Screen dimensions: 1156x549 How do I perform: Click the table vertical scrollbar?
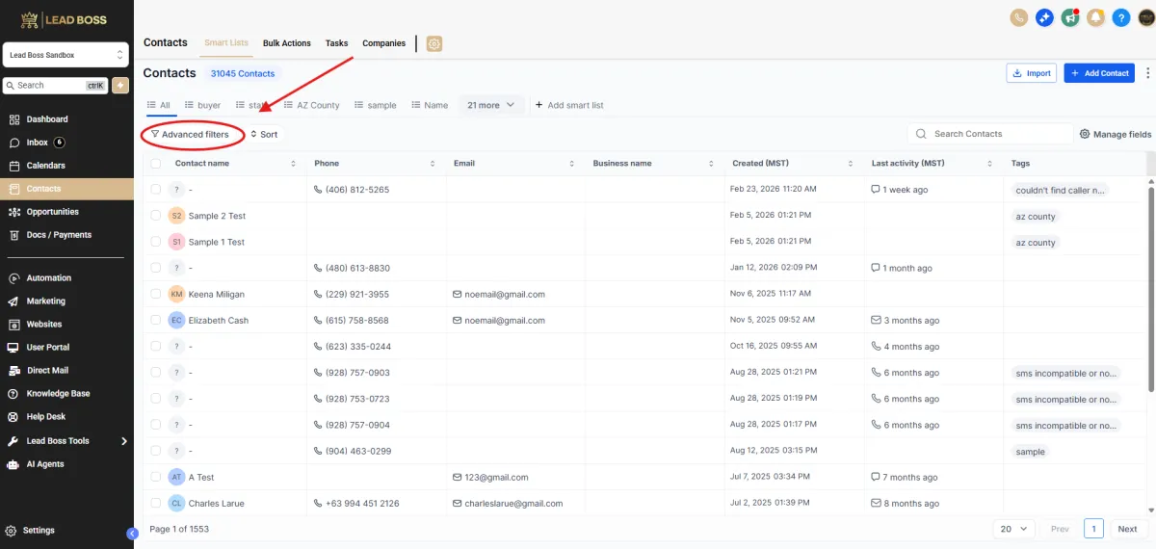(x=1151, y=289)
